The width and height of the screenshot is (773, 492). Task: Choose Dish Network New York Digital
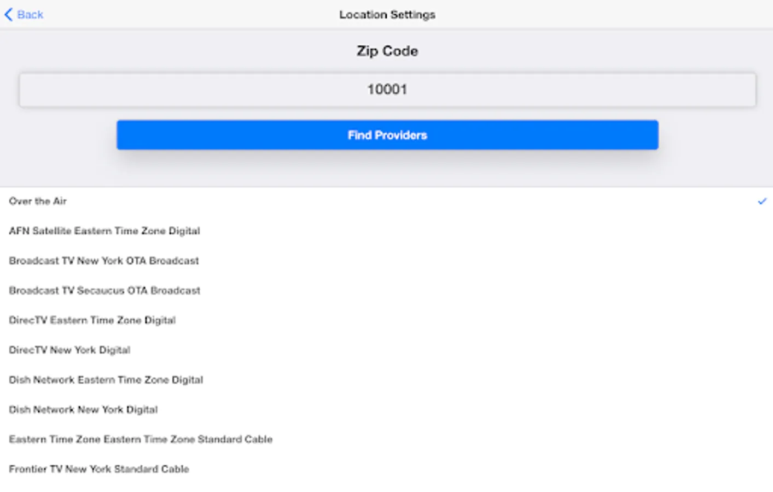pyautogui.click(x=386, y=409)
